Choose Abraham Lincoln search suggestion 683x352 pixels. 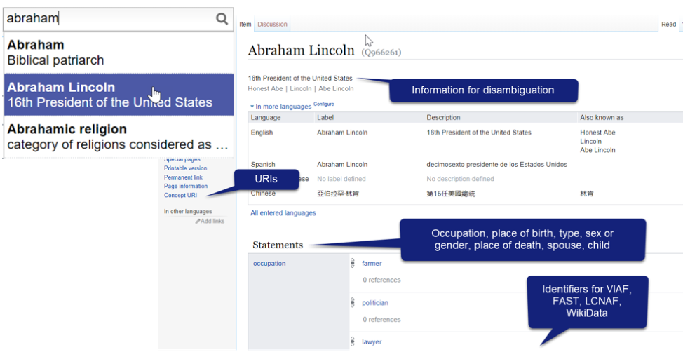119,95
